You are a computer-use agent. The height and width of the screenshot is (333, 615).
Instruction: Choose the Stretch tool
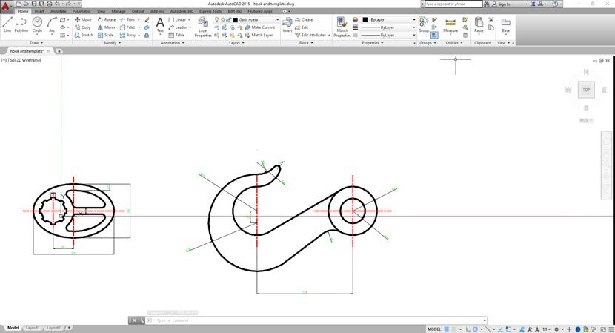(x=84, y=35)
